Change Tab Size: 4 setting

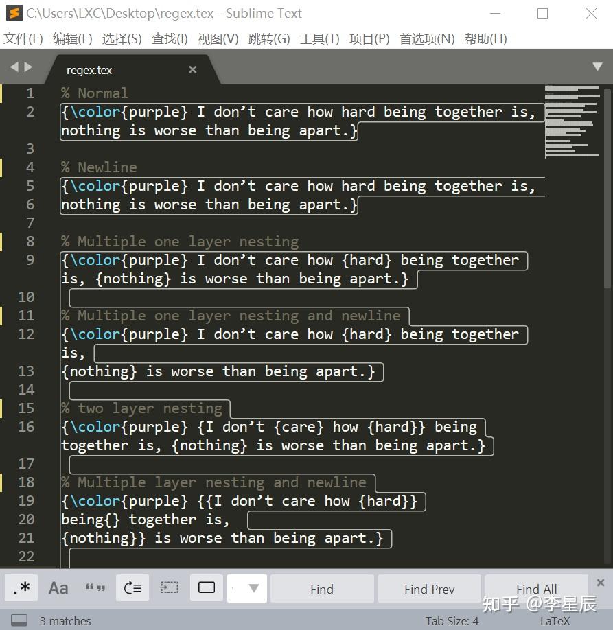coord(452,621)
